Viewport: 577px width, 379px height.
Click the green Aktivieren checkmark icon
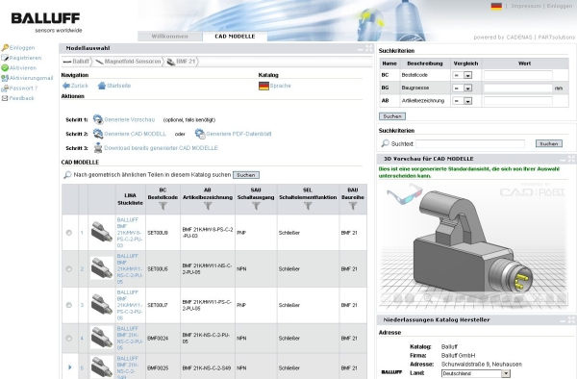point(5,67)
